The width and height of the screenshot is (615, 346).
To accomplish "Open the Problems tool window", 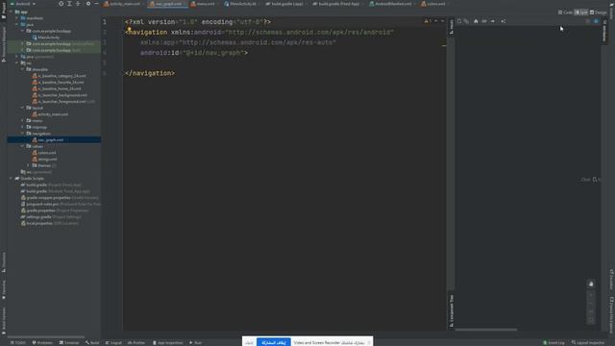I will (42, 342).
